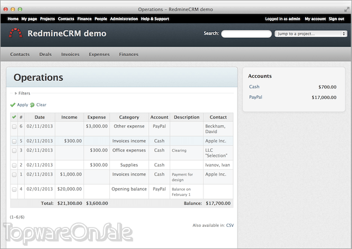This screenshot has height=249, width=352.
Task: Click the green Clear reload icon
Action: click(32, 105)
